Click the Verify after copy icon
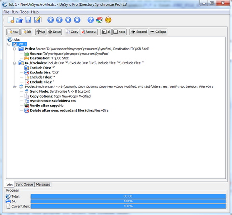The width and height of the screenshot is (232, 215). point(27,106)
